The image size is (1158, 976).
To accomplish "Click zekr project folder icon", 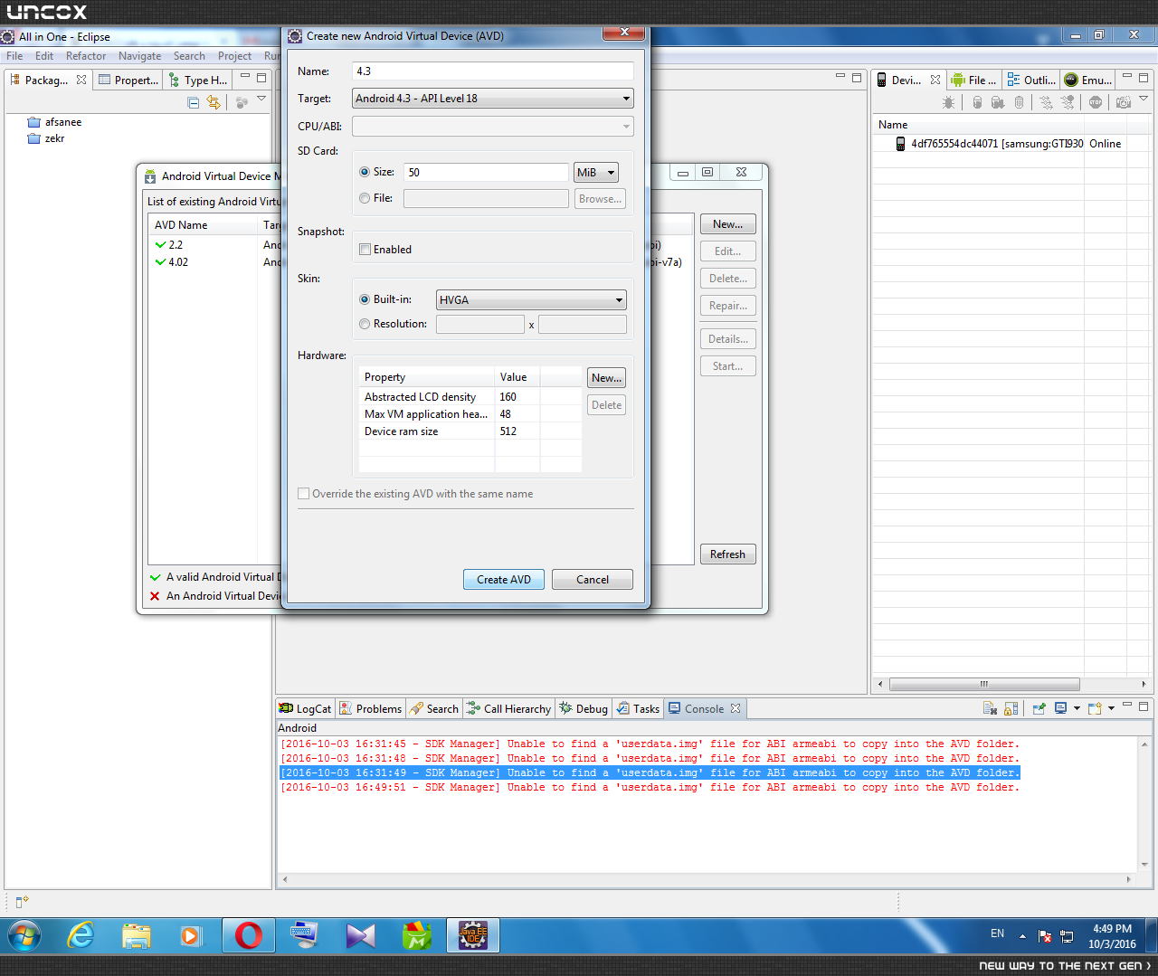I will pos(34,138).
